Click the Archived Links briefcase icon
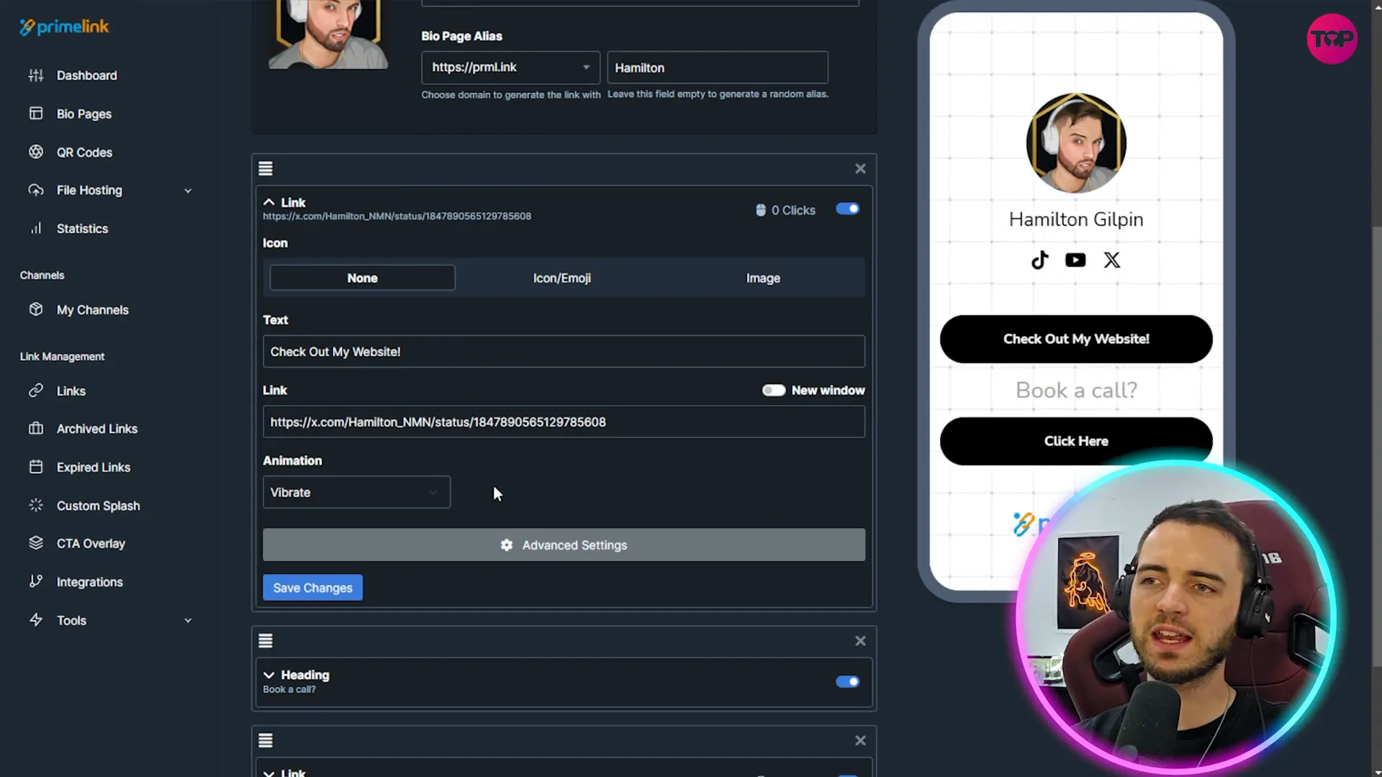This screenshot has height=777, width=1382. (36, 429)
